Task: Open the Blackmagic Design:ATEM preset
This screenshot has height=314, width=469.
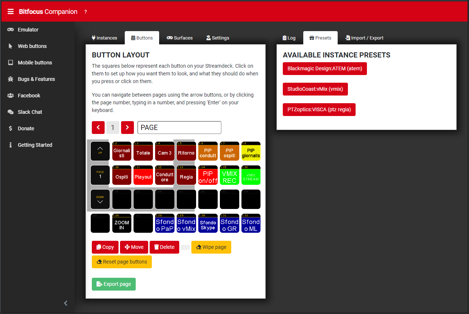Action: 324,68
